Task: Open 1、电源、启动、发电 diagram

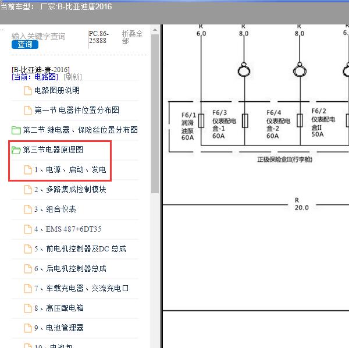Action: [70, 169]
